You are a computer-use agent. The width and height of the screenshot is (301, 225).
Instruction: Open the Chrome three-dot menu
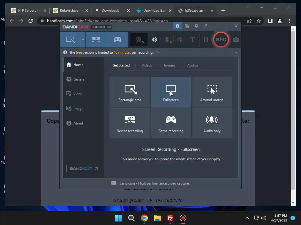tap(289, 21)
